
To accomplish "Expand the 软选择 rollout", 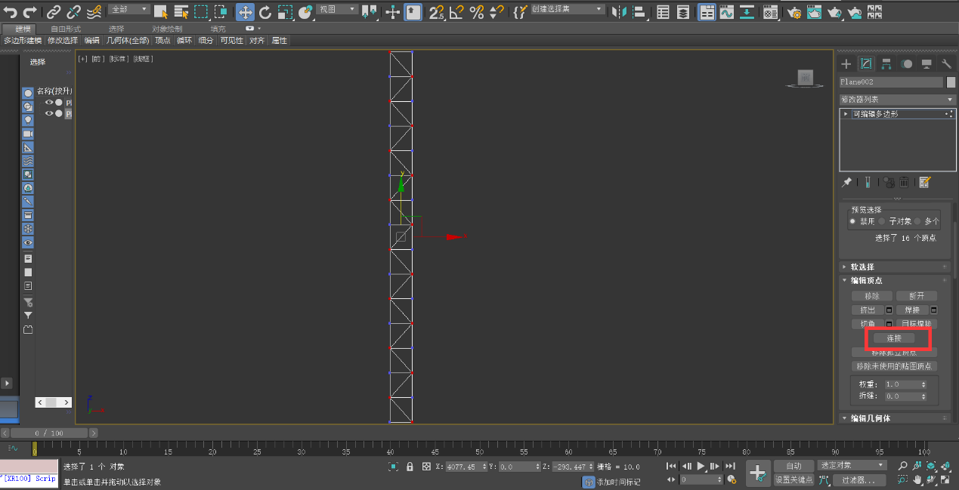I will [862, 267].
